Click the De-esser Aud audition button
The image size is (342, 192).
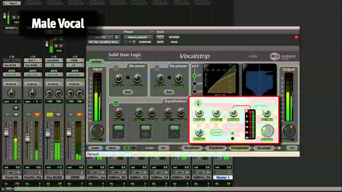pyautogui.click(x=128, y=92)
